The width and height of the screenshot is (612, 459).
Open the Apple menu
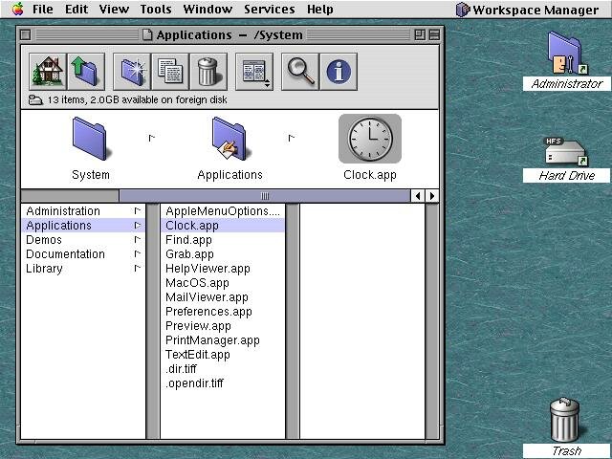pos(17,9)
